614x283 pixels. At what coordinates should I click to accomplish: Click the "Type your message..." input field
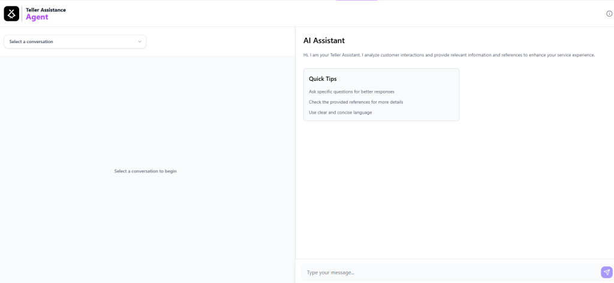pos(450,272)
